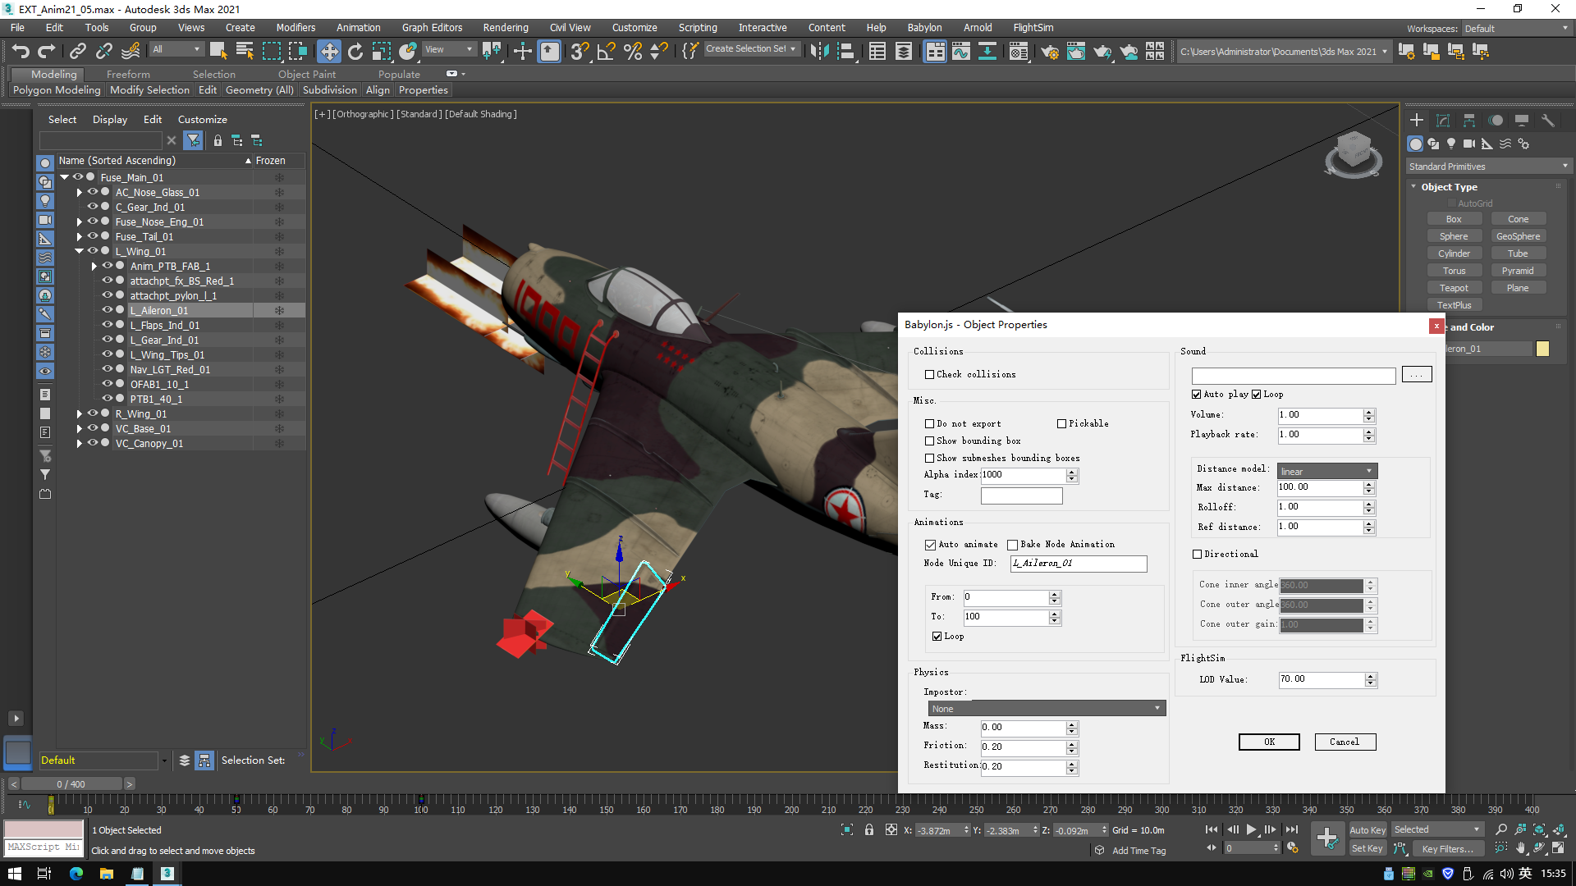Click OK in Object Properties dialog
This screenshot has height=886, width=1576.
(x=1268, y=742)
